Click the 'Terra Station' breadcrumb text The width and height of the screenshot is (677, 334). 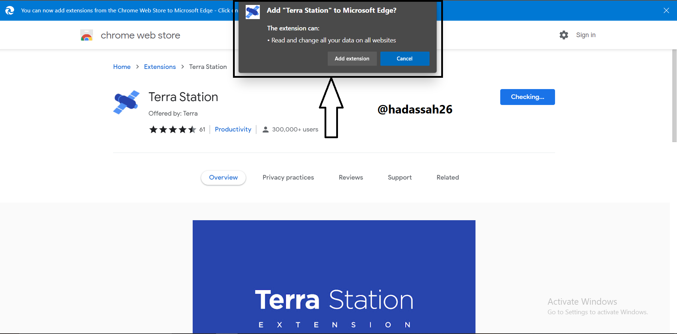208,67
